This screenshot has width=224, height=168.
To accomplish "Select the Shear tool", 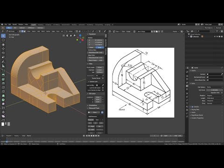I will (x=3, y=116).
